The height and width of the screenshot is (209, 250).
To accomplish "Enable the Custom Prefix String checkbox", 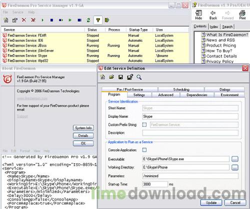I will [144, 125].
